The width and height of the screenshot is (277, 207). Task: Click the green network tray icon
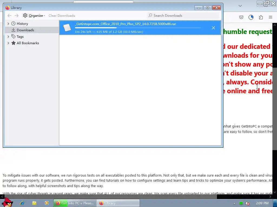pyautogui.click(x=241, y=203)
